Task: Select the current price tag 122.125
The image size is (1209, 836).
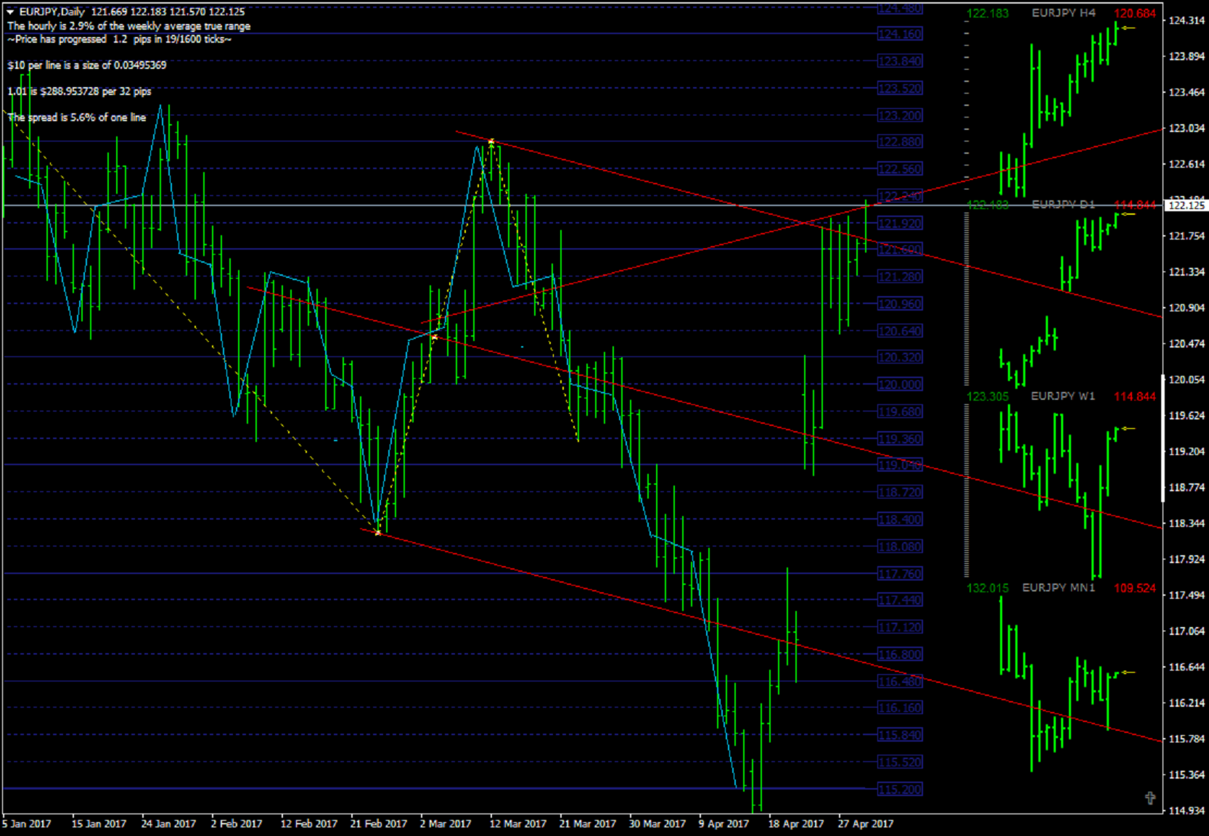Action: click(x=1187, y=205)
